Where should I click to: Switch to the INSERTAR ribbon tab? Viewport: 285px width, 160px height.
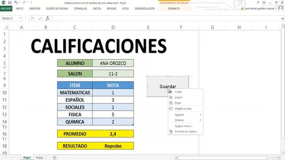click(x=35, y=8)
